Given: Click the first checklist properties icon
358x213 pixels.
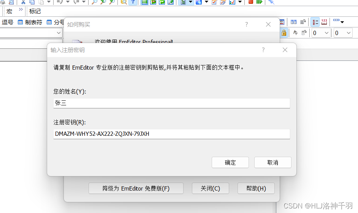Looking at the screenshot, I should 214,2.
